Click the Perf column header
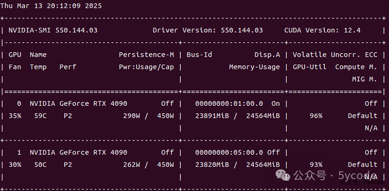This screenshot has height=191, width=389. [x=68, y=67]
